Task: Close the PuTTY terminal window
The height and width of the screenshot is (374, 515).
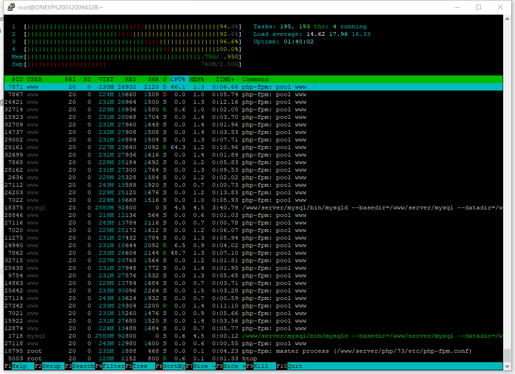Action: click(500, 7)
